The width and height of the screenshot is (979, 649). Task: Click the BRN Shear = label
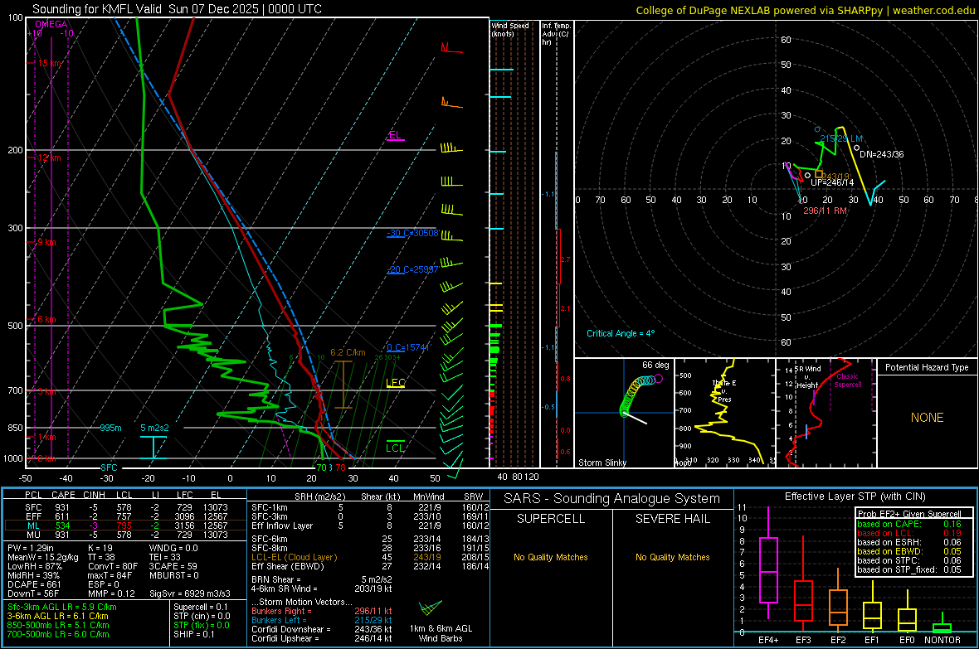click(276, 579)
